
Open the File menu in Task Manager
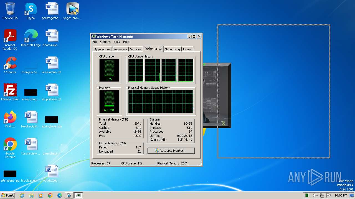click(95, 42)
